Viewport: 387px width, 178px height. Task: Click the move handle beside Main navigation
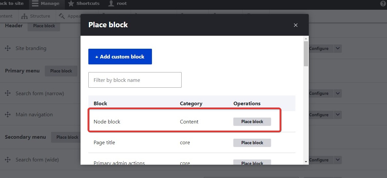[x=8, y=115]
